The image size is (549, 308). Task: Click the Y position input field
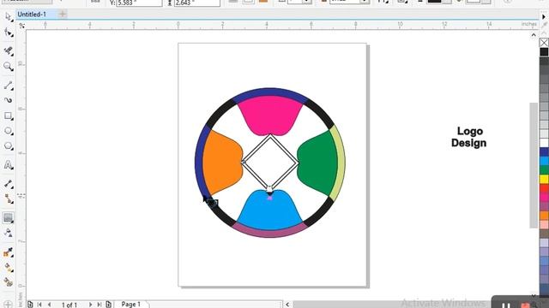[139, 3]
